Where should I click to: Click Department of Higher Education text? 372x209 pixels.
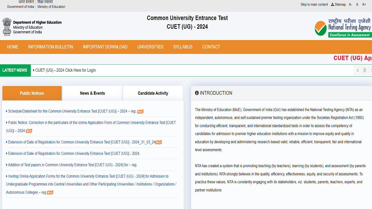click(x=37, y=22)
